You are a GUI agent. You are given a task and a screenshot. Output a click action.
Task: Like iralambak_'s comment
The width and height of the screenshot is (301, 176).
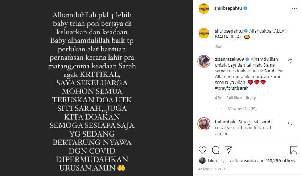[290, 123]
